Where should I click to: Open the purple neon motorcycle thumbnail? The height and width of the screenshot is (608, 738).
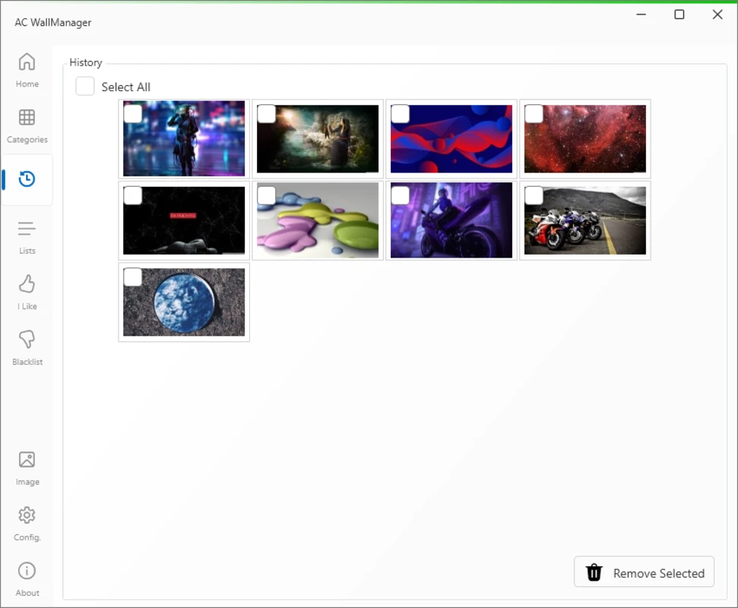(x=451, y=220)
